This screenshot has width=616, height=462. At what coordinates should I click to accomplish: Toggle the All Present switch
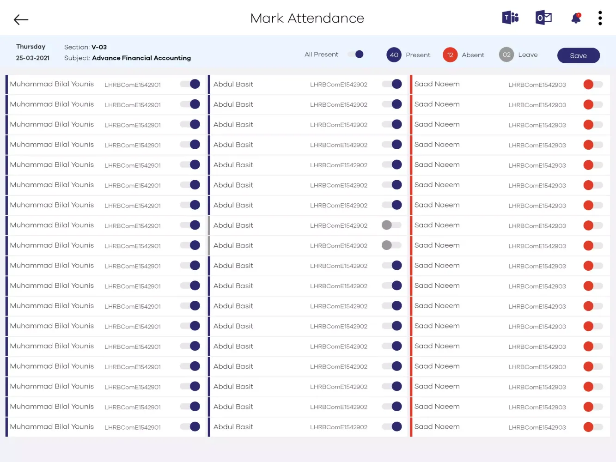(356, 55)
